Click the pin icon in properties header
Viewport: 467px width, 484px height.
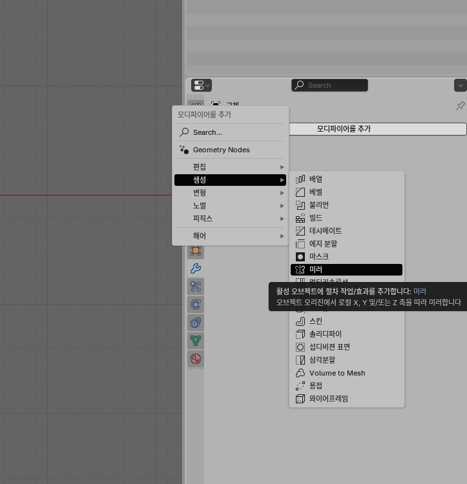tap(460, 106)
